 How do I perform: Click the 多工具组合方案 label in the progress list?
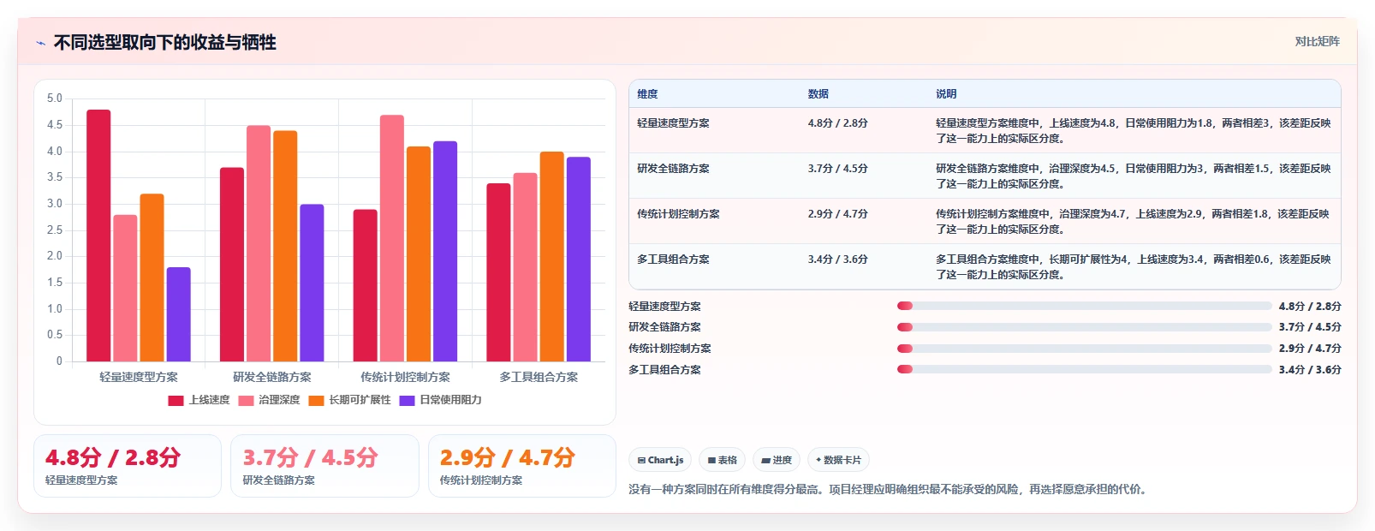tap(664, 370)
